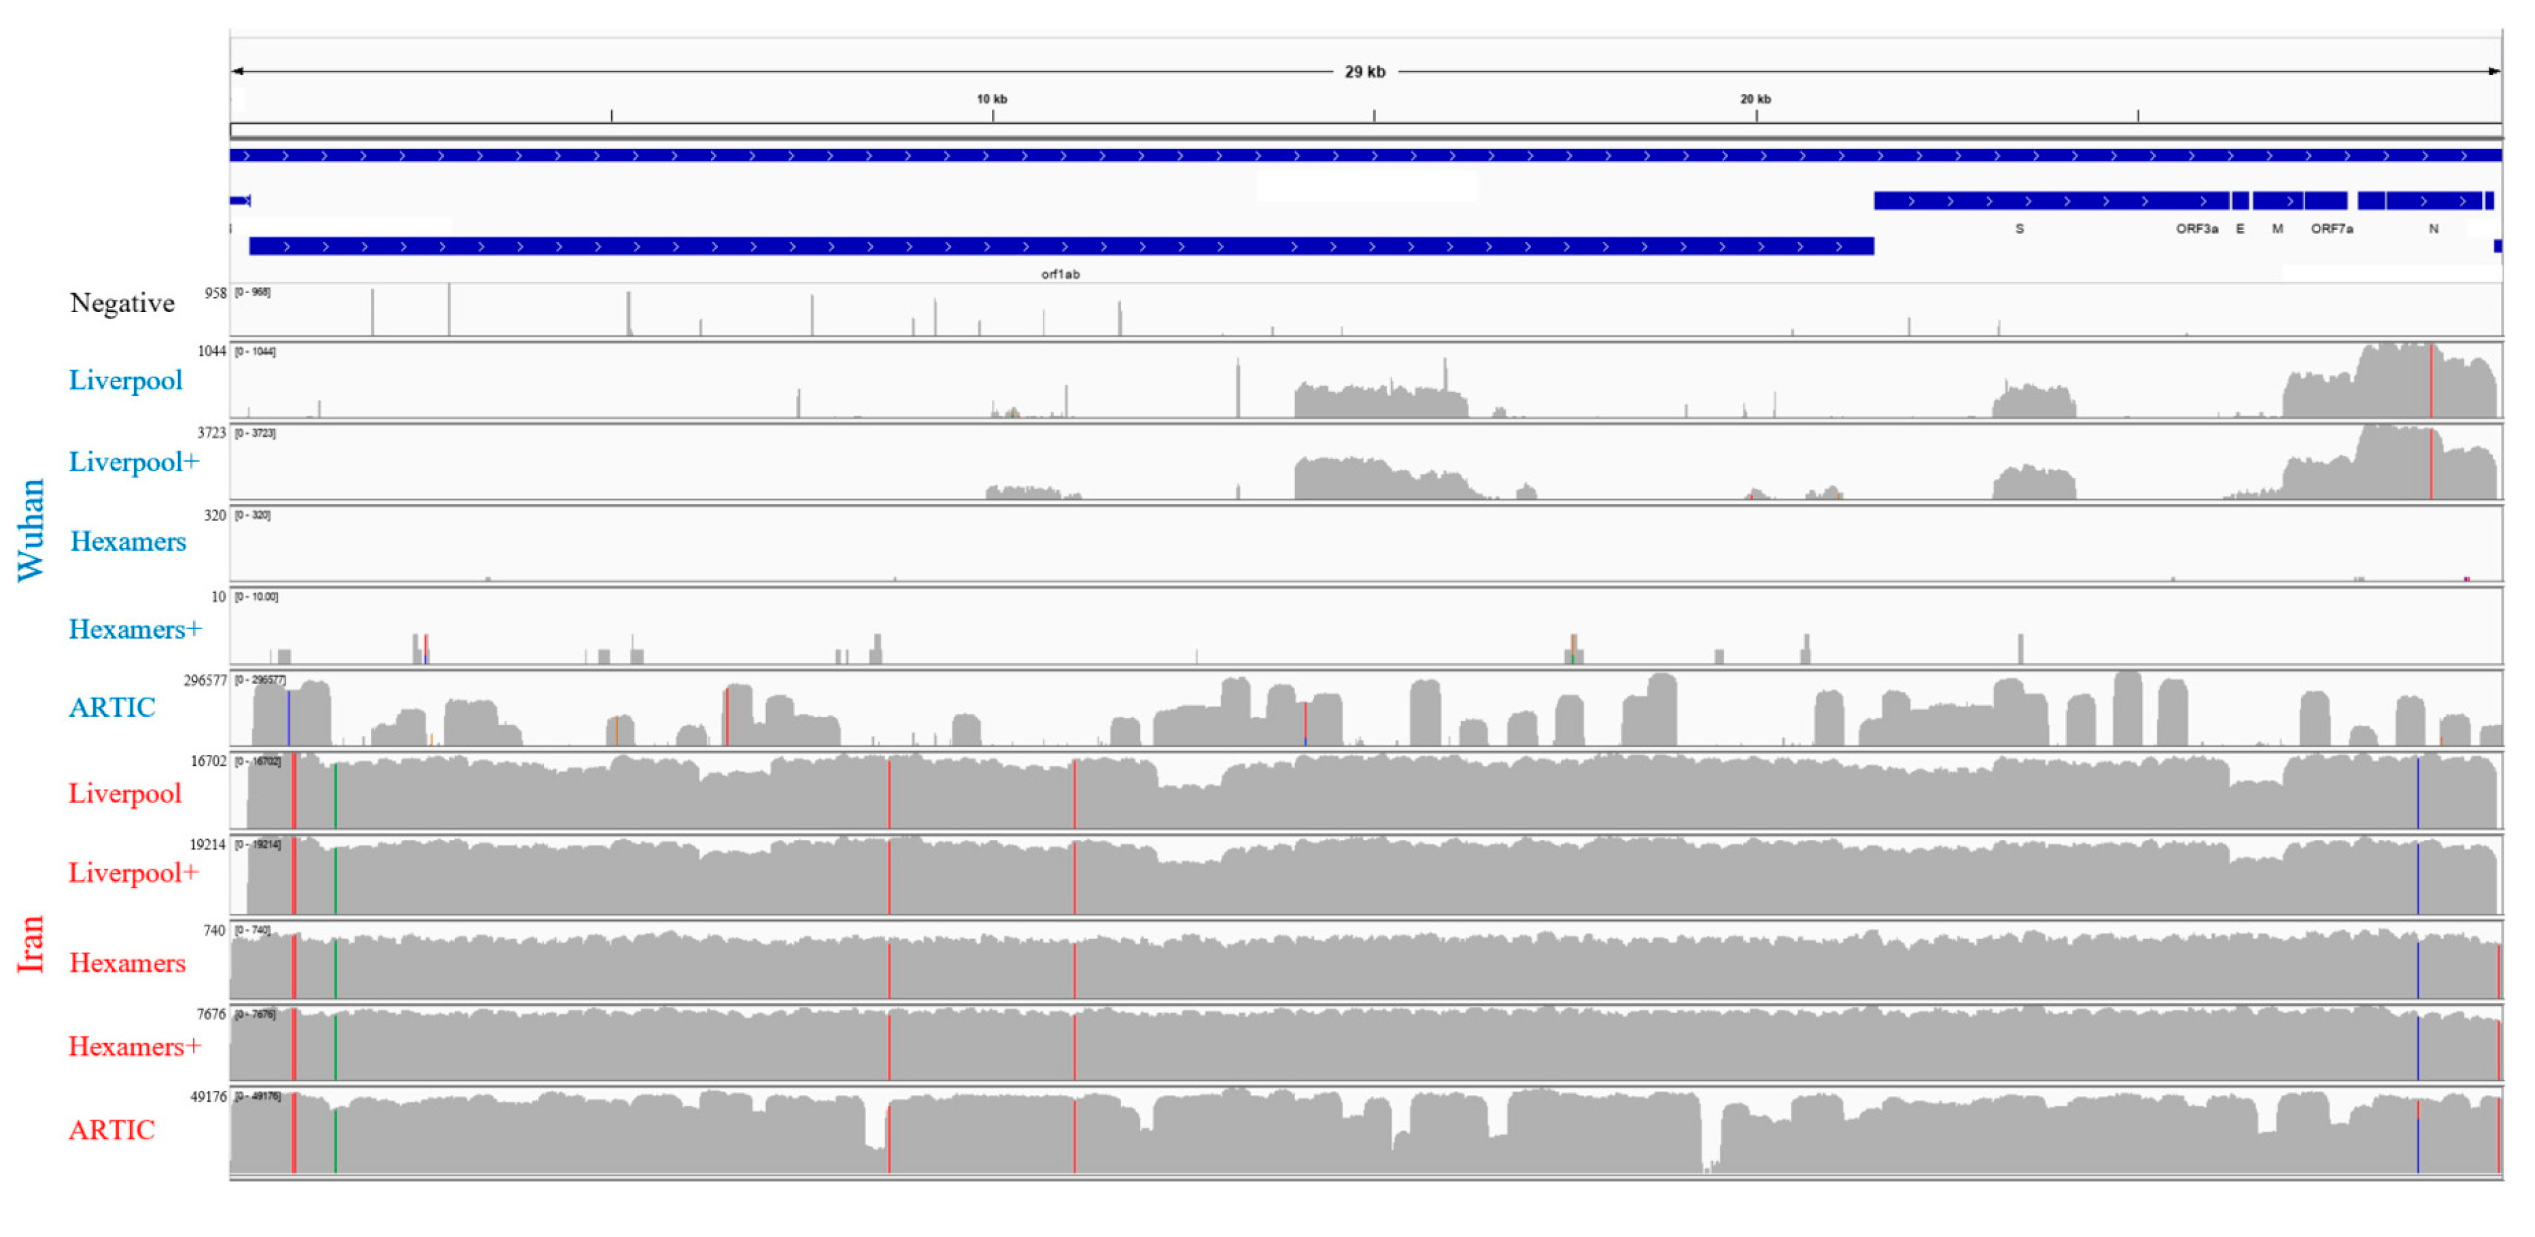
Task: Select the blue Wuhan Liverpool+ track label
Action: (134, 462)
